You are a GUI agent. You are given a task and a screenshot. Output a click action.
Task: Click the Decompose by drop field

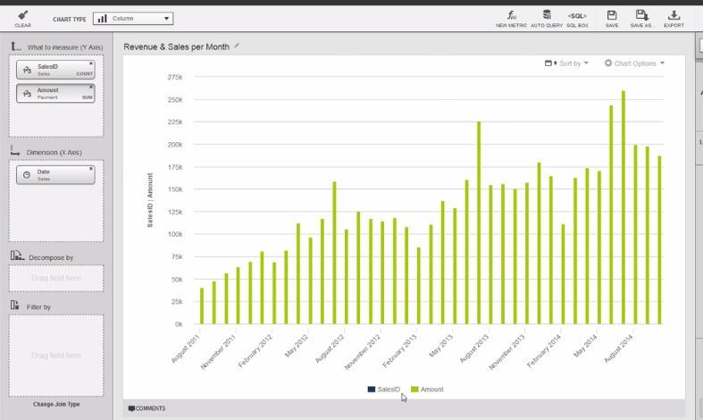(56, 278)
